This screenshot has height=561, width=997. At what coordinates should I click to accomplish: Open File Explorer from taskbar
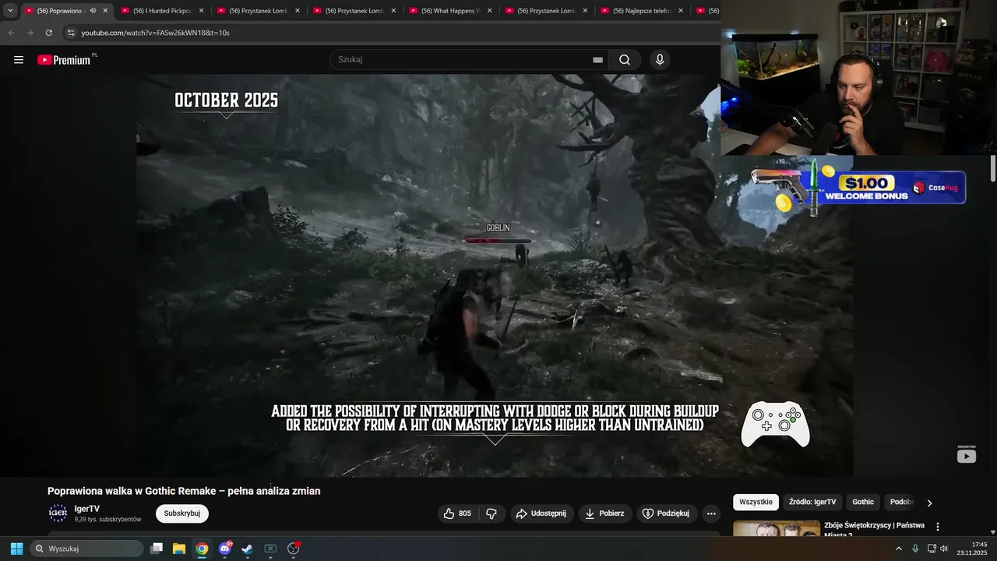179,549
